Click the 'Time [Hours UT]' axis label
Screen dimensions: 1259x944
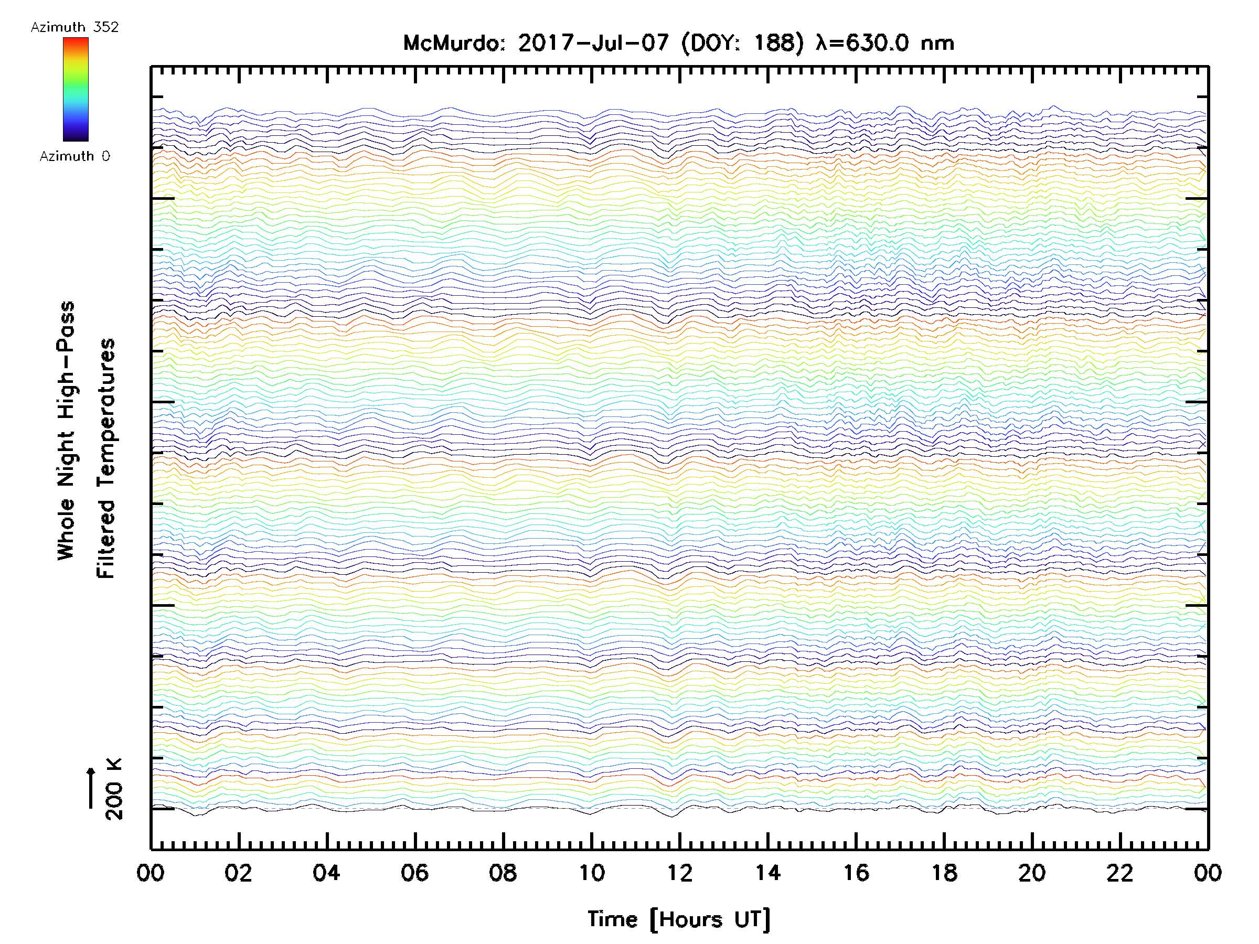(679, 919)
